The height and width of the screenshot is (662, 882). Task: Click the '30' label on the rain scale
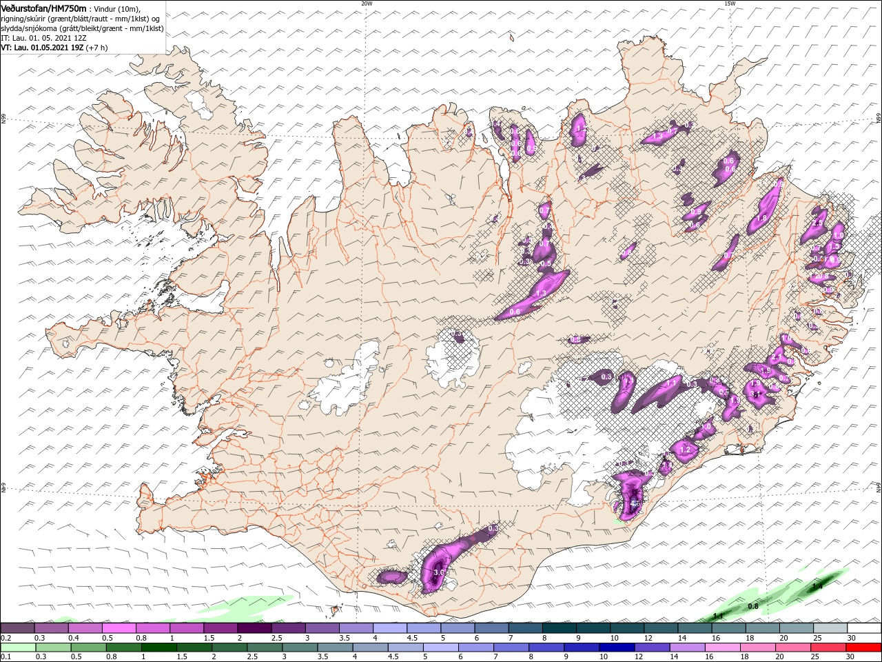[851, 656]
